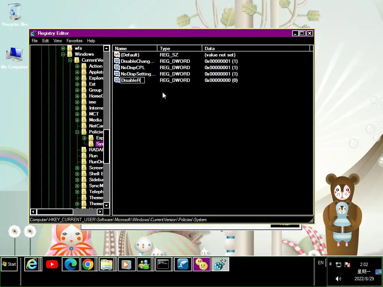Sort by the Data column header
This screenshot has height=287, width=383.
256,48
